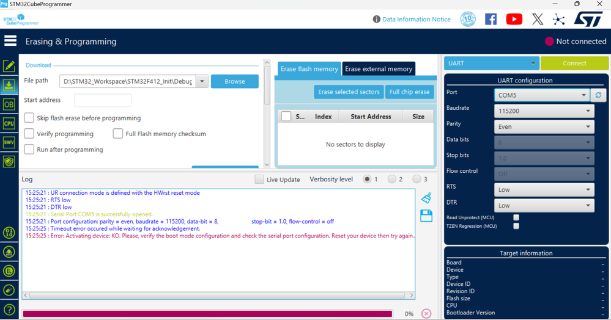
Task: Toggle Live Update checkbox
Action: point(259,179)
